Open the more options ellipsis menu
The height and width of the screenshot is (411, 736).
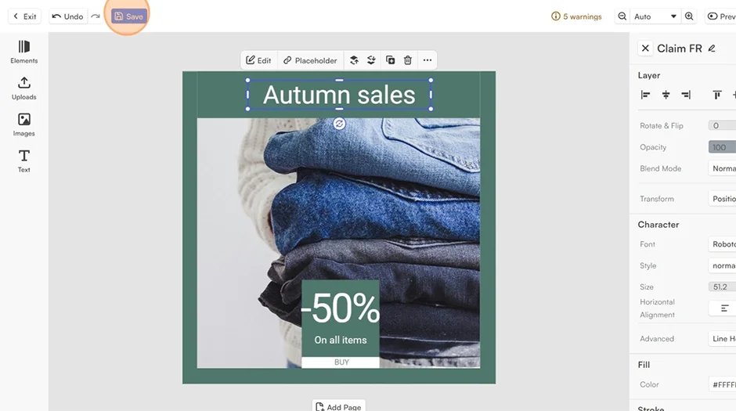click(x=428, y=60)
